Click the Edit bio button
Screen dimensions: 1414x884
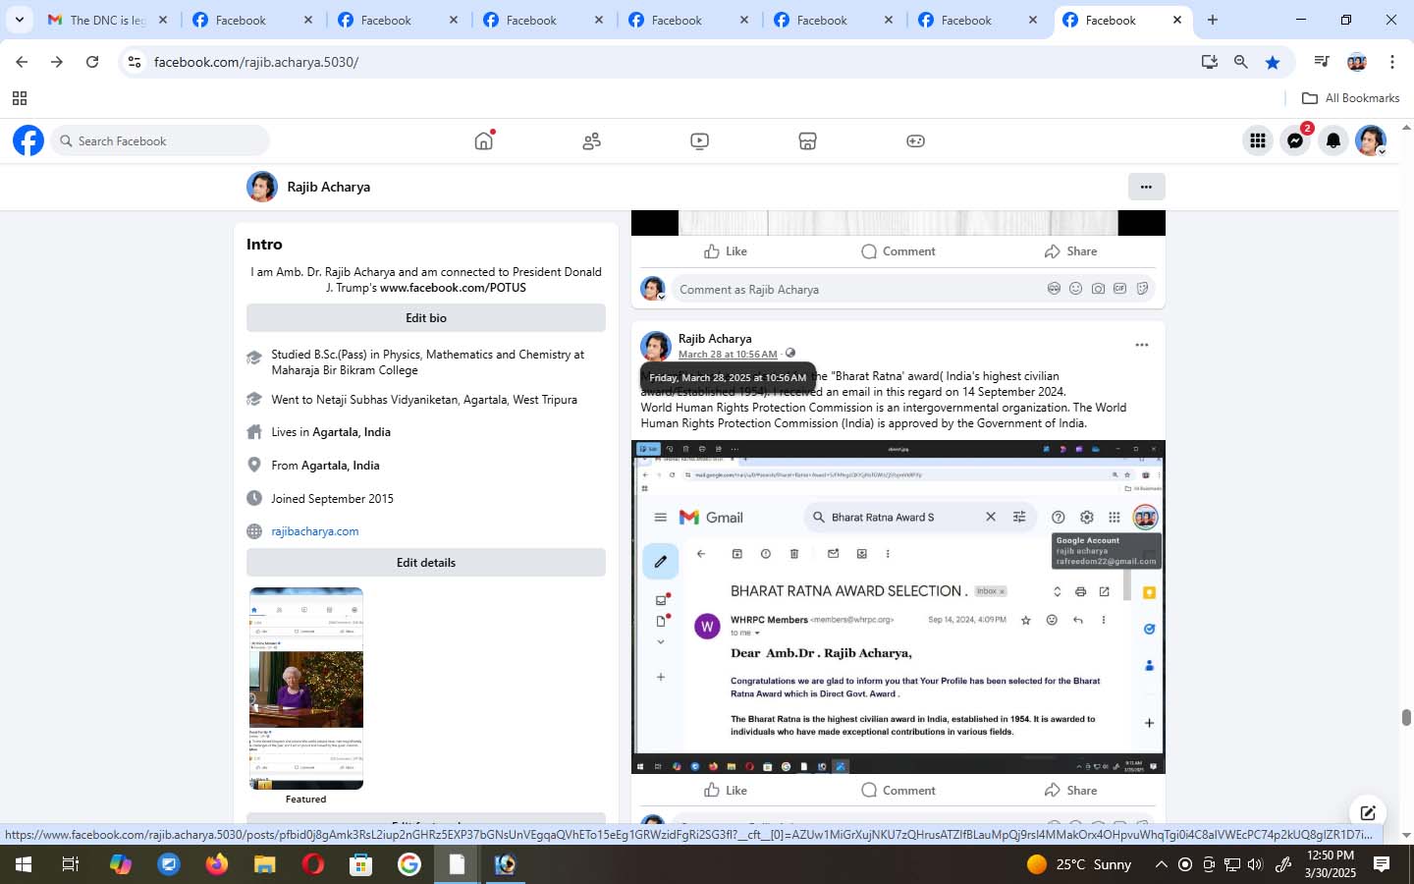pyautogui.click(x=426, y=318)
